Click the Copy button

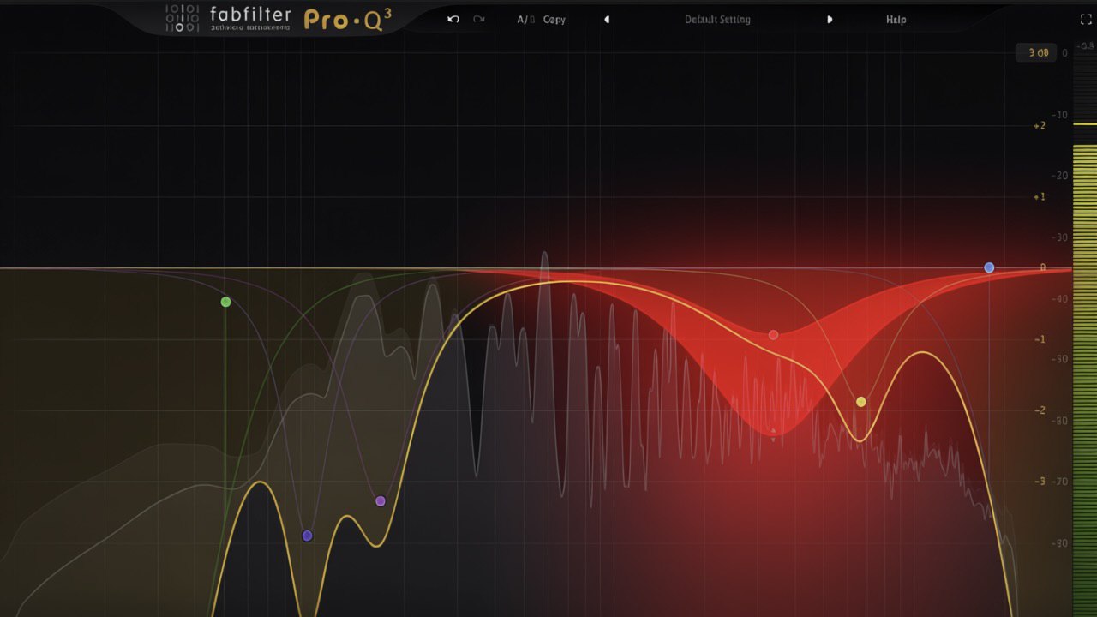[x=554, y=20]
